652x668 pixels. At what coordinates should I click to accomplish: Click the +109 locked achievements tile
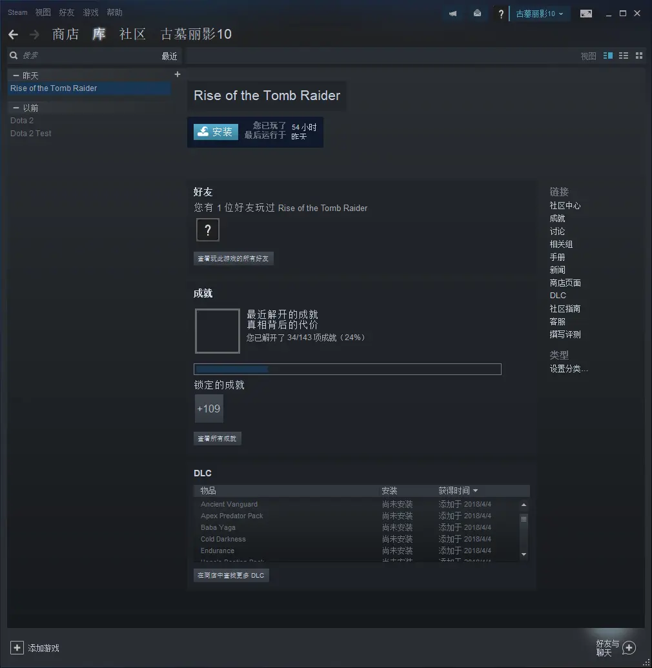(x=209, y=409)
